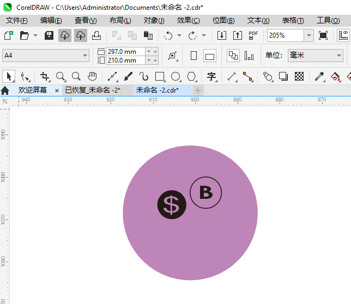This screenshot has width=351, height=304.
Task: Open the 位图(B) menu
Action: [x=223, y=21]
